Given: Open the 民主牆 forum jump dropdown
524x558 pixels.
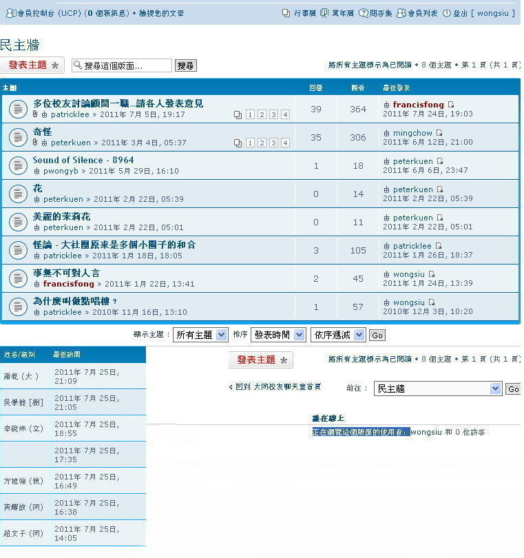Looking at the screenshot, I should (x=438, y=389).
